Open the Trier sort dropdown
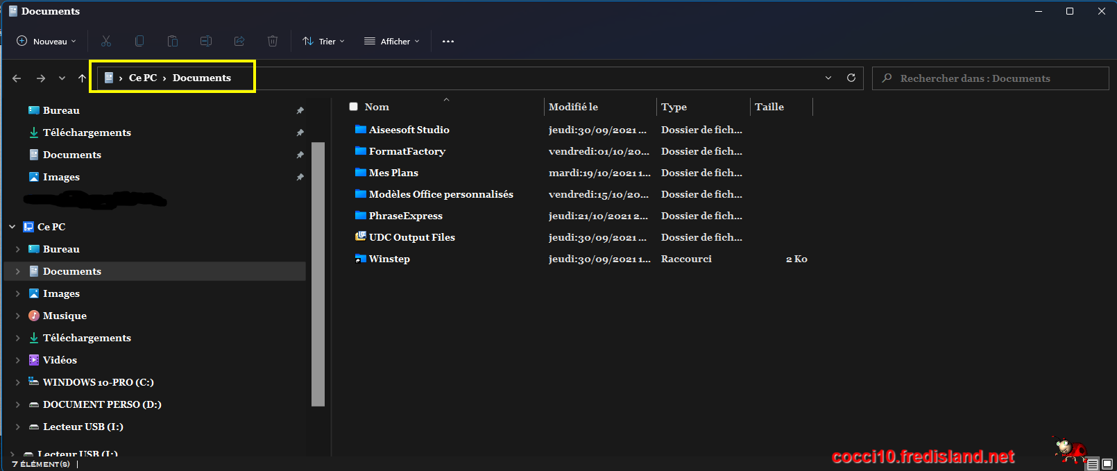Screen dimensions: 1117x471 pos(323,42)
